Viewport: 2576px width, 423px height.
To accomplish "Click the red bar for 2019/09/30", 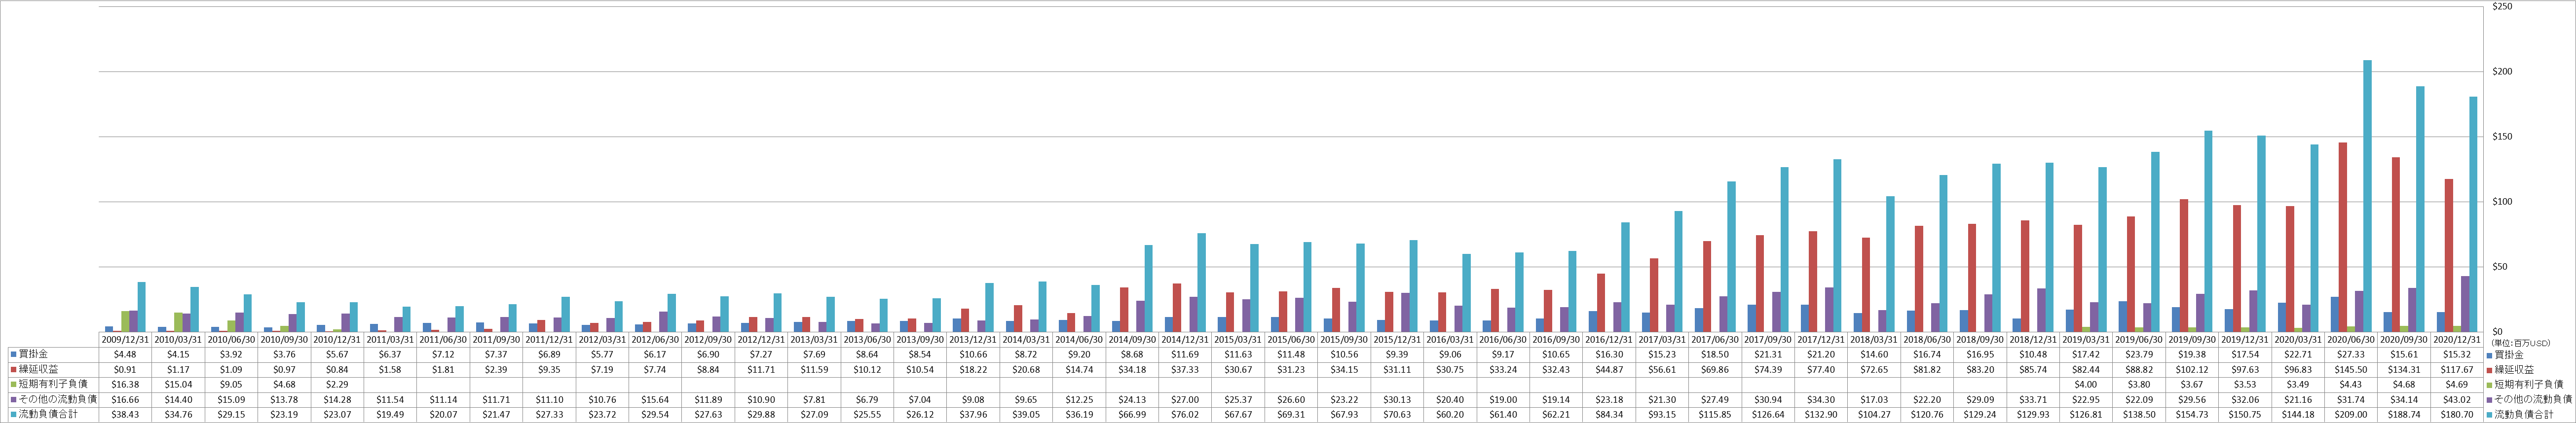I will (x=2183, y=265).
